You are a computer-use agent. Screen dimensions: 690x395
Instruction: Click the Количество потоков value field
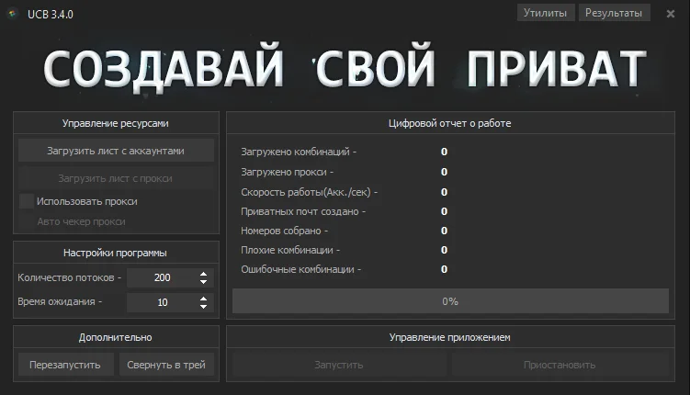tap(162, 277)
